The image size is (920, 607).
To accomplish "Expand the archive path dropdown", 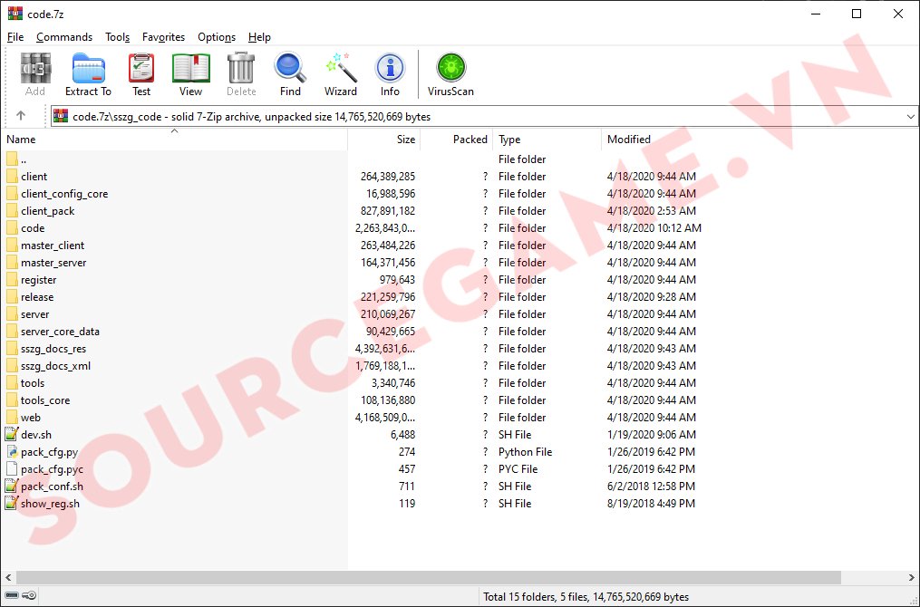I will click(910, 117).
